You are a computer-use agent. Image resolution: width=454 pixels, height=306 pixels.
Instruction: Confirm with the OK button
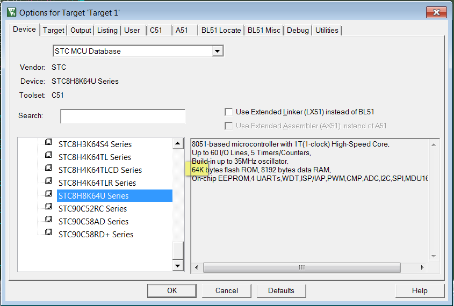[x=172, y=290]
